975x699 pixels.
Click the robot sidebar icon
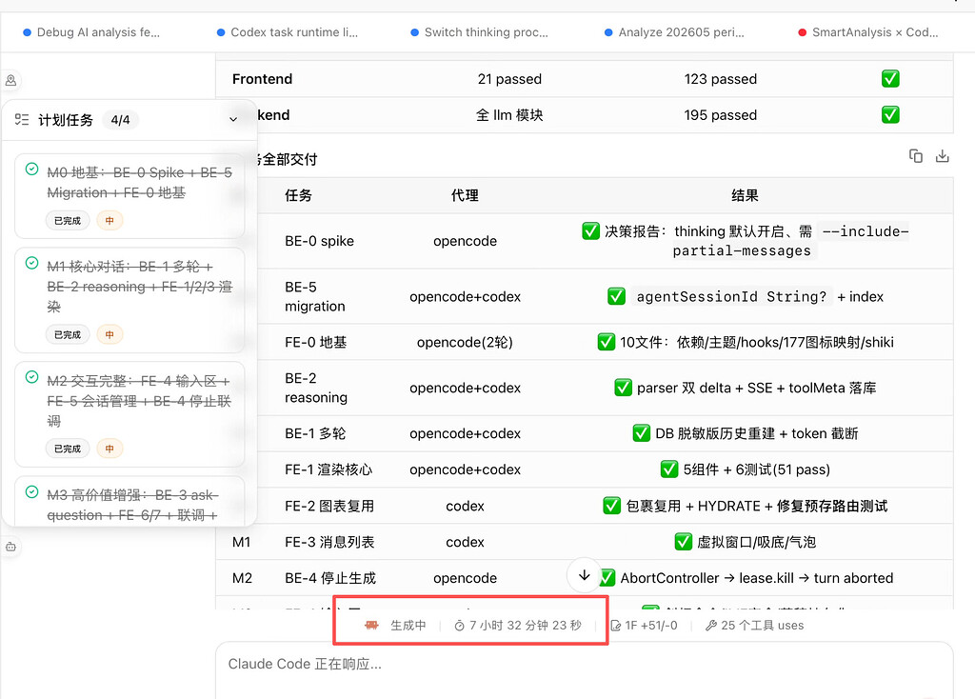(x=10, y=547)
